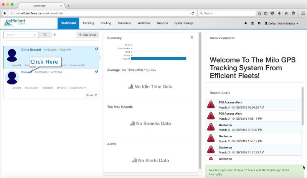Click Asset[5] on Chris Bassett row
The width and height of the screenshot is (307, 178).
tap(17, 65)
